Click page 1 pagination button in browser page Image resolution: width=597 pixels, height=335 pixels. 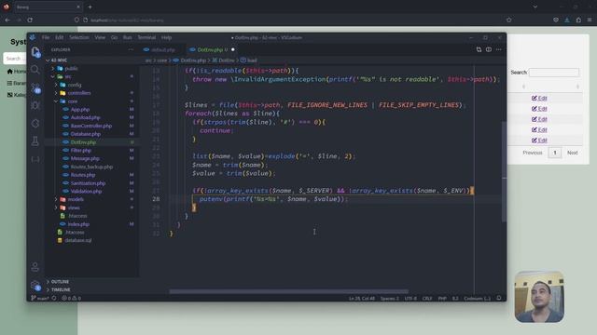[555, 153]
